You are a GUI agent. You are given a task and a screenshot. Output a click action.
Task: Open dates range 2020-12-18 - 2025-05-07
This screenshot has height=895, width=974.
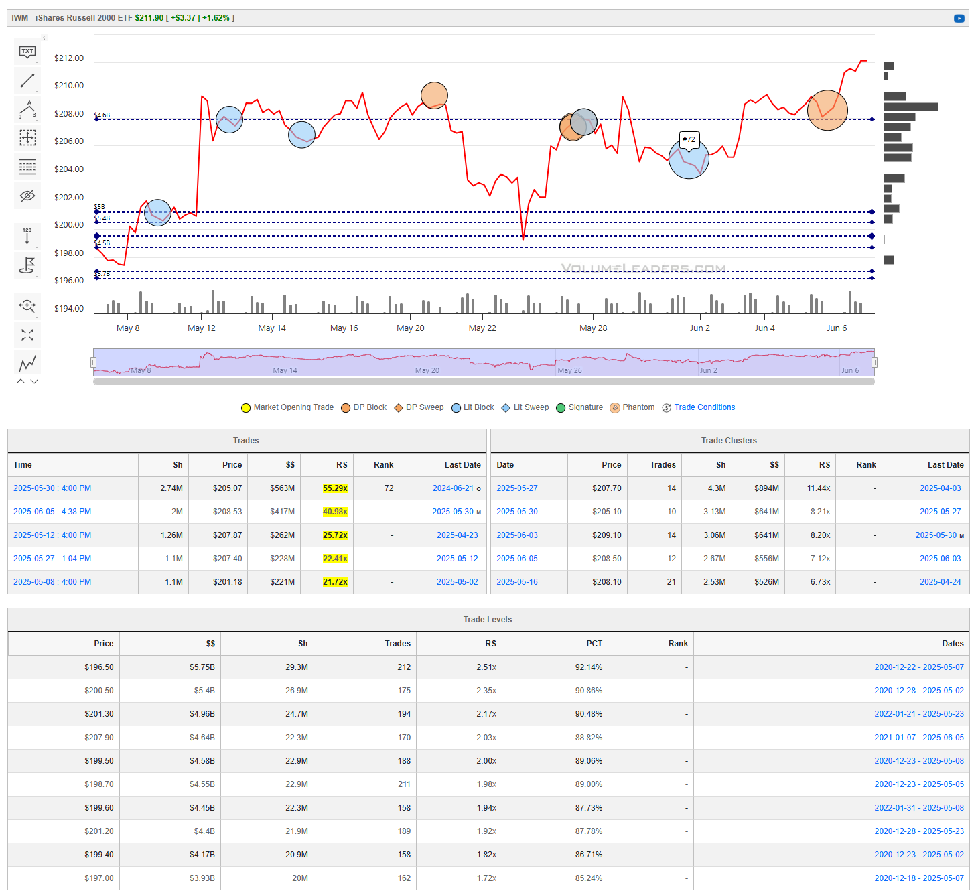pos(919,878)
